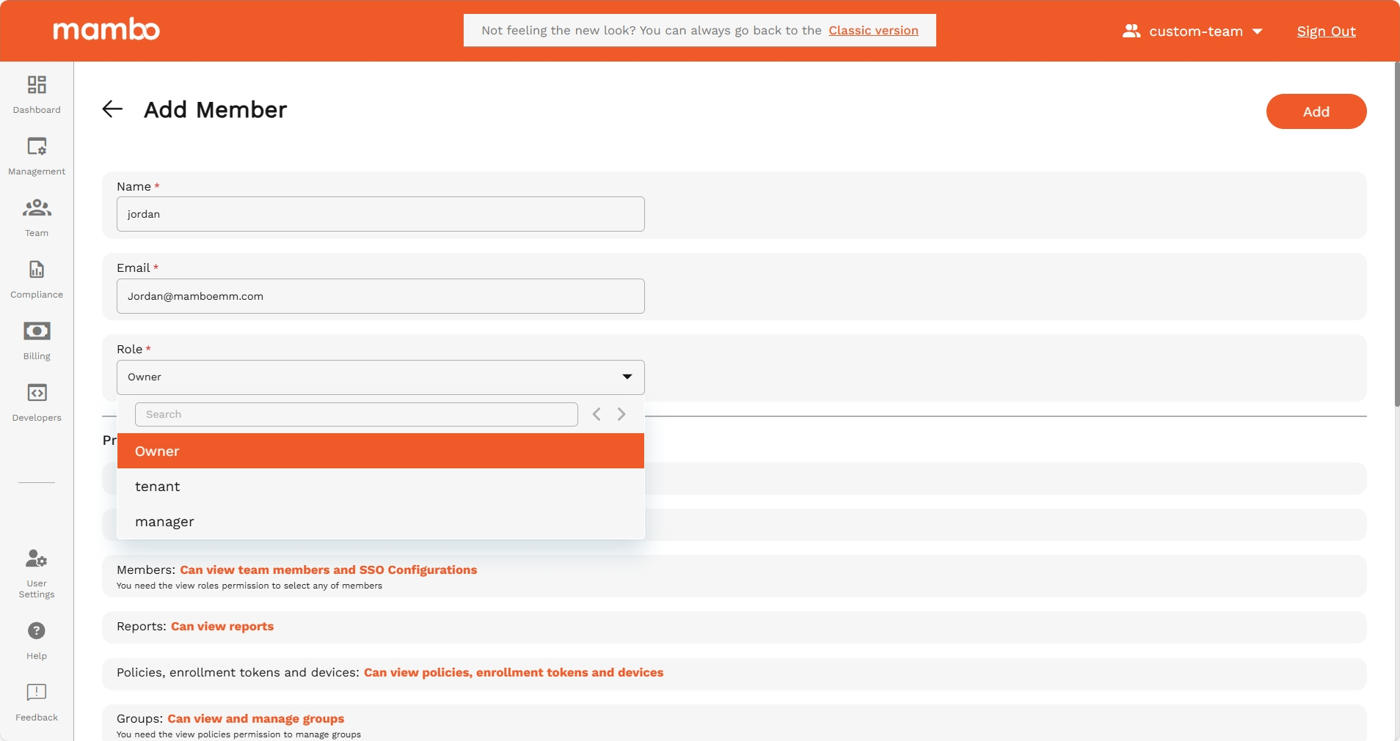Screen dimensions: 1400x741
Task: Open the Dashboard sidebar icon
Action: tap(37, 85)
